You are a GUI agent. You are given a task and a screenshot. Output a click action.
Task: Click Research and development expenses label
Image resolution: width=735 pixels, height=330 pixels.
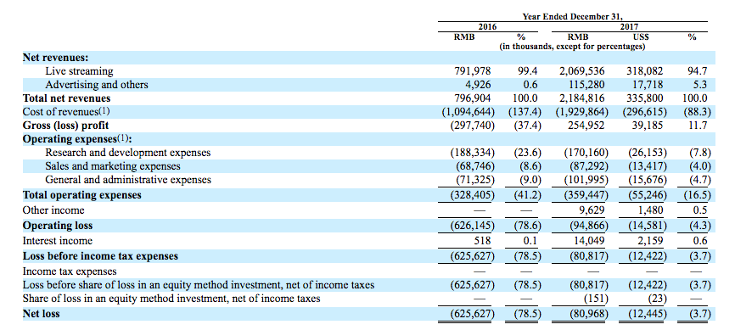coord(128,153)
